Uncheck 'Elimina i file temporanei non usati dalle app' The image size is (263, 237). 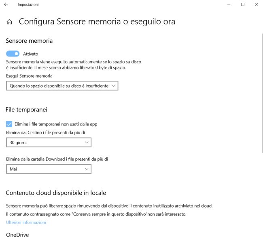pos(9,124)
